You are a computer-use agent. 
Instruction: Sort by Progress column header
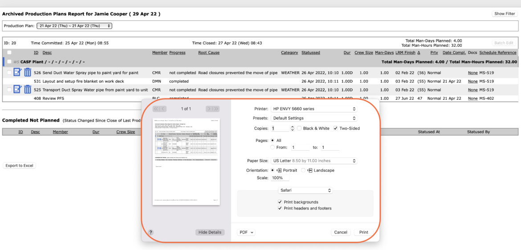coord(177,53)
